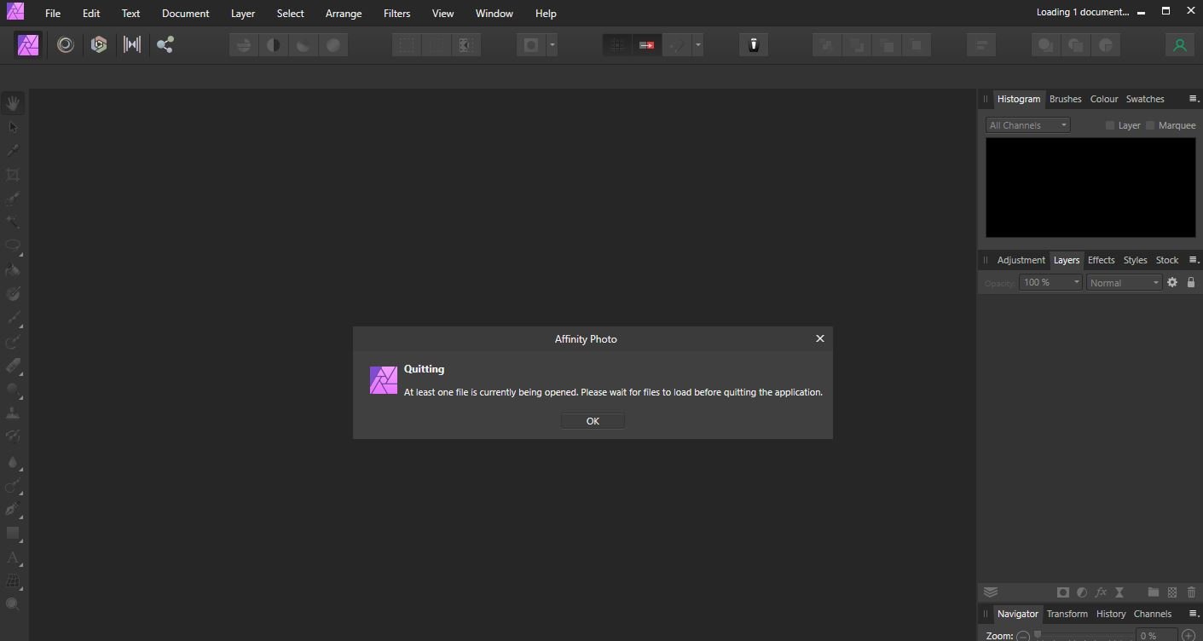Open the All Channels dropdown
1203x641 pixels.
tap(1027, 125)
